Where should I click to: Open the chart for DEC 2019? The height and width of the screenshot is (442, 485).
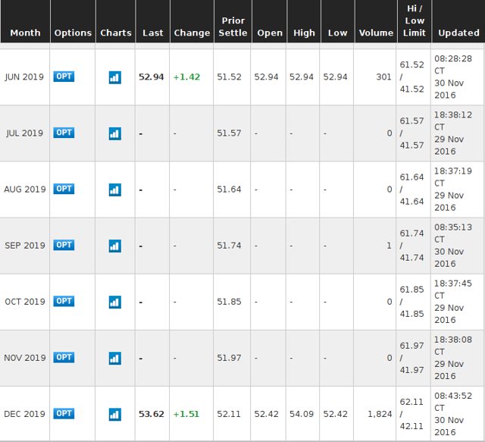tap(114, 415)
